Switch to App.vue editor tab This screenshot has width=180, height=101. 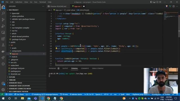(x=78, y=6)
